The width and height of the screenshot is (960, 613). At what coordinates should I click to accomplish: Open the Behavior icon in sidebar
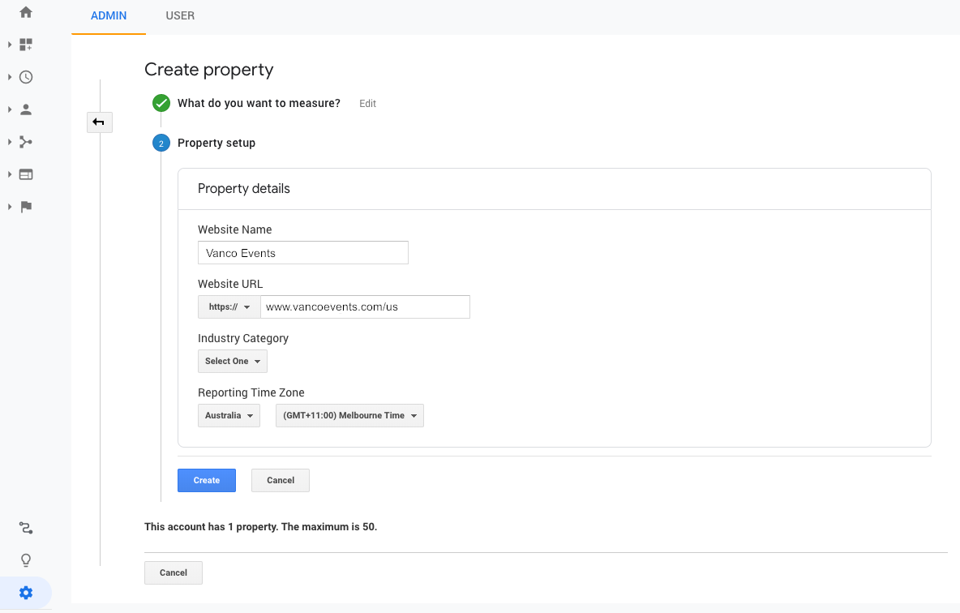[26, 174]
